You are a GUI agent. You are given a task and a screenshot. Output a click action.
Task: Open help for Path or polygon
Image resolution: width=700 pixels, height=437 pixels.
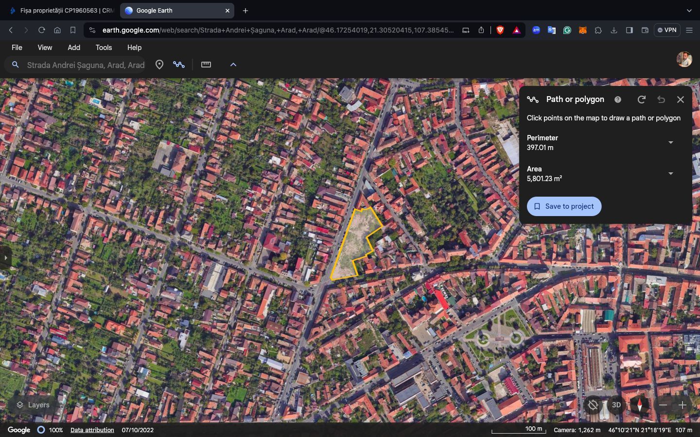618,100
